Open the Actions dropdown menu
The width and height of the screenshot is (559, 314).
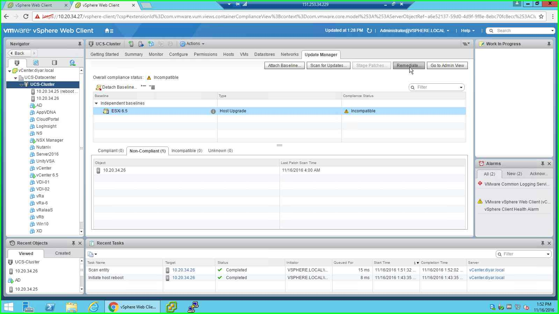(192, 44)
